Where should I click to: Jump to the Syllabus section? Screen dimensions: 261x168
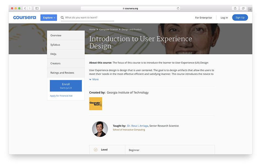point(66,44)
